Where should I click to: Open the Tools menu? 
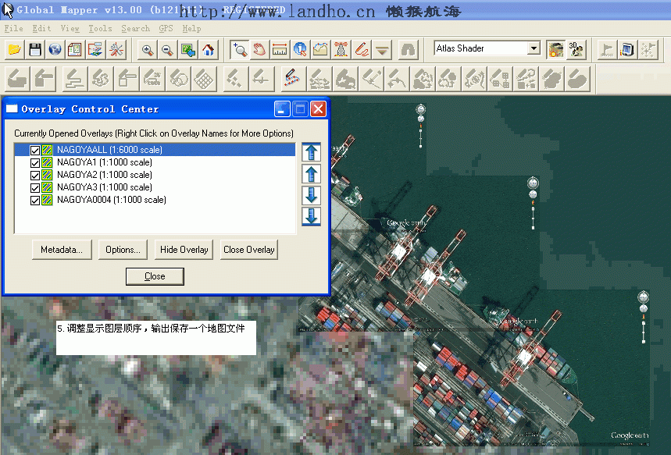(x=100, y=29)
